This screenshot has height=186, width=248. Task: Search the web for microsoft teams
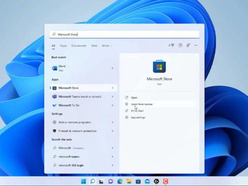click(84, 157)
